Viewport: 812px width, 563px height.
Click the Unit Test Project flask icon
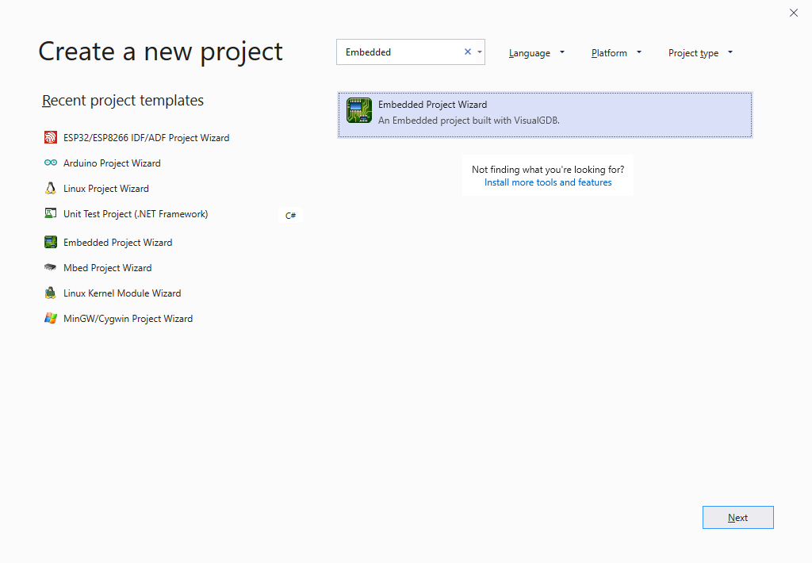(x=51, y=213)
